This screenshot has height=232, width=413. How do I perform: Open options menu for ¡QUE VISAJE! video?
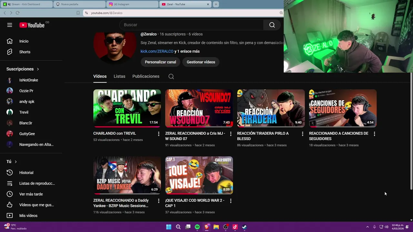point(230,201)
